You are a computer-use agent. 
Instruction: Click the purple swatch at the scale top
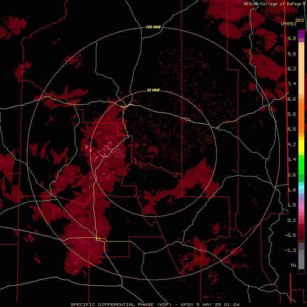point(301,34)
